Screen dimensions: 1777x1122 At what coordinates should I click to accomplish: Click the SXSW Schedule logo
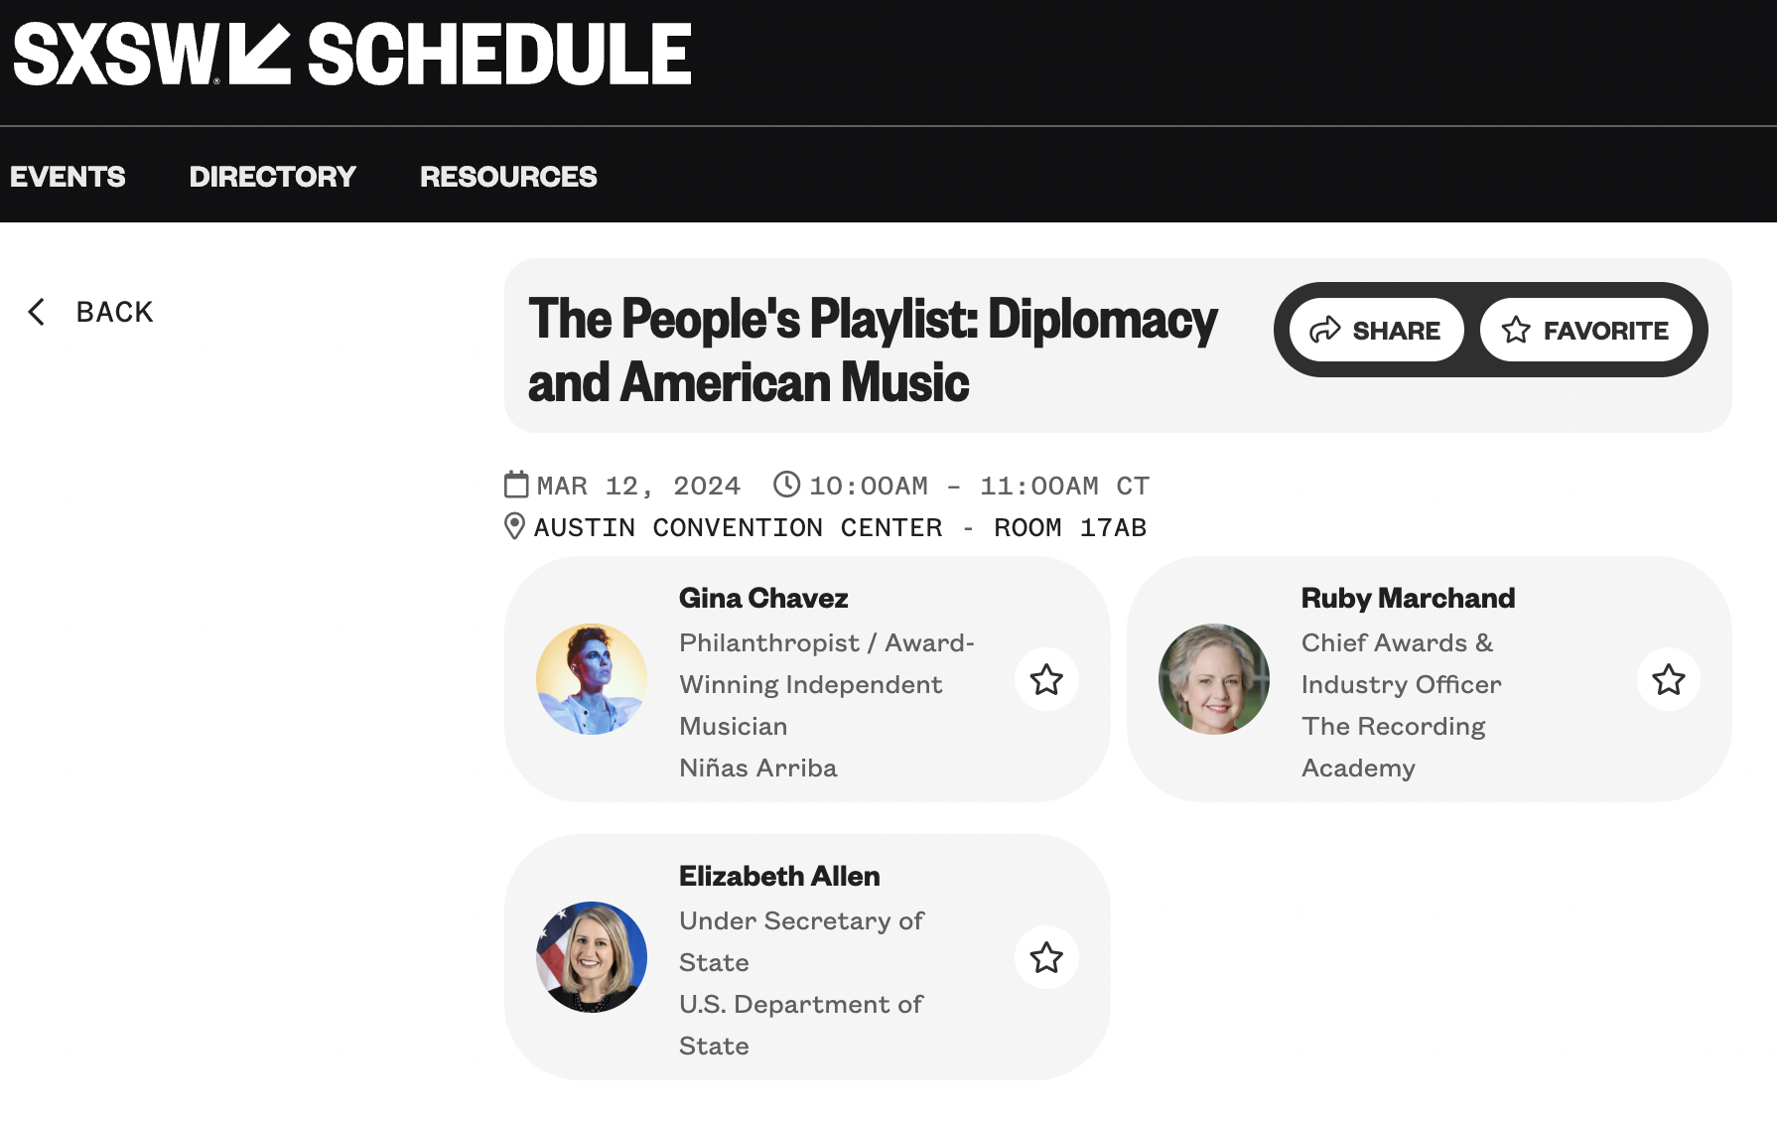(x=351, y=55)
